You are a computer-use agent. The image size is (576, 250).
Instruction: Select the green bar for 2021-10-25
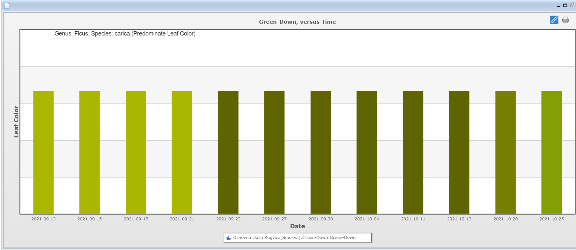click(551, 152)
